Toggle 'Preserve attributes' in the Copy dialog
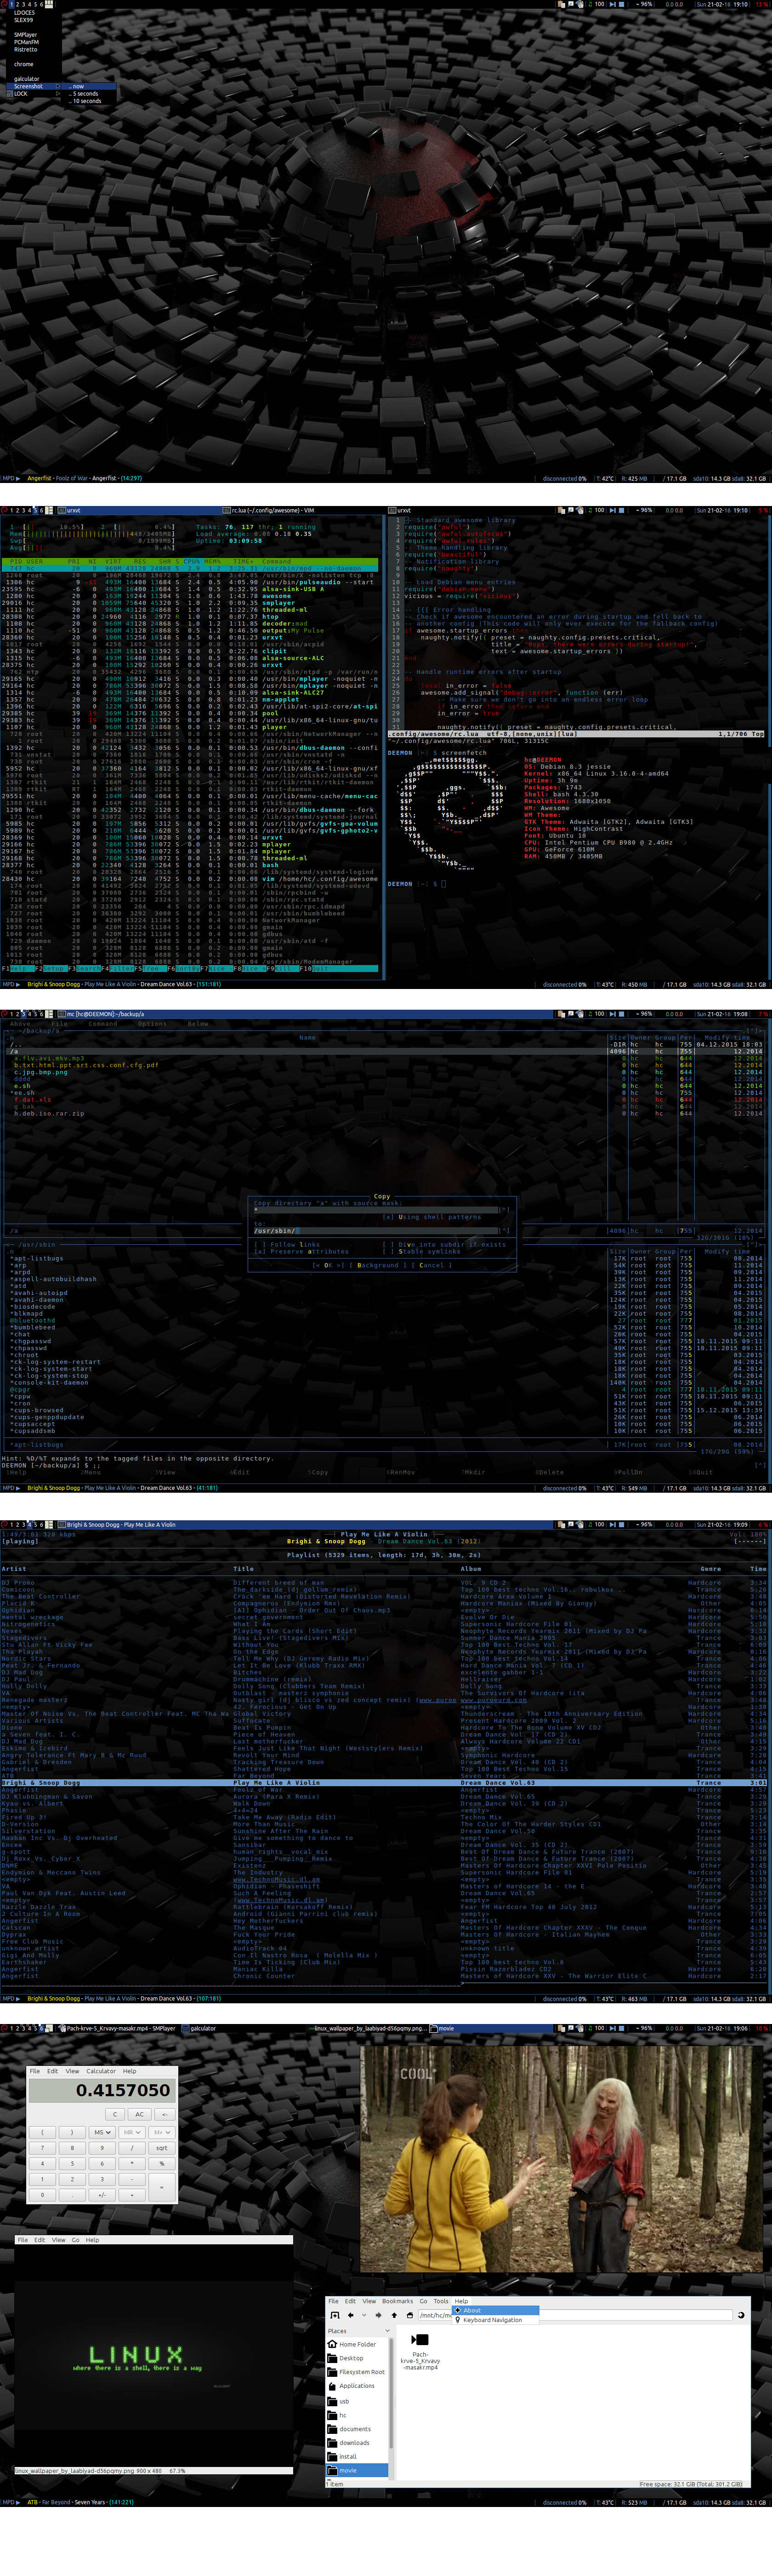 click(301, 1251)
